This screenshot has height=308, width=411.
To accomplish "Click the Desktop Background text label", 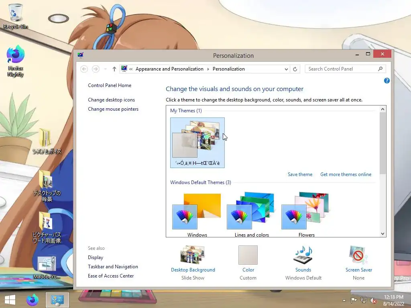I will coord(193,270).
